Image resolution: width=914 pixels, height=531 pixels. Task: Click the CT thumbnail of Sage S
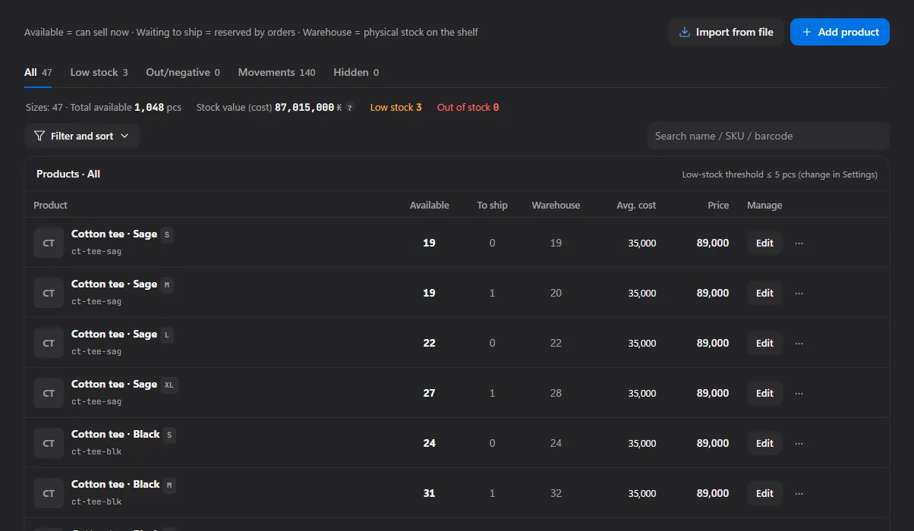(49, 243)
